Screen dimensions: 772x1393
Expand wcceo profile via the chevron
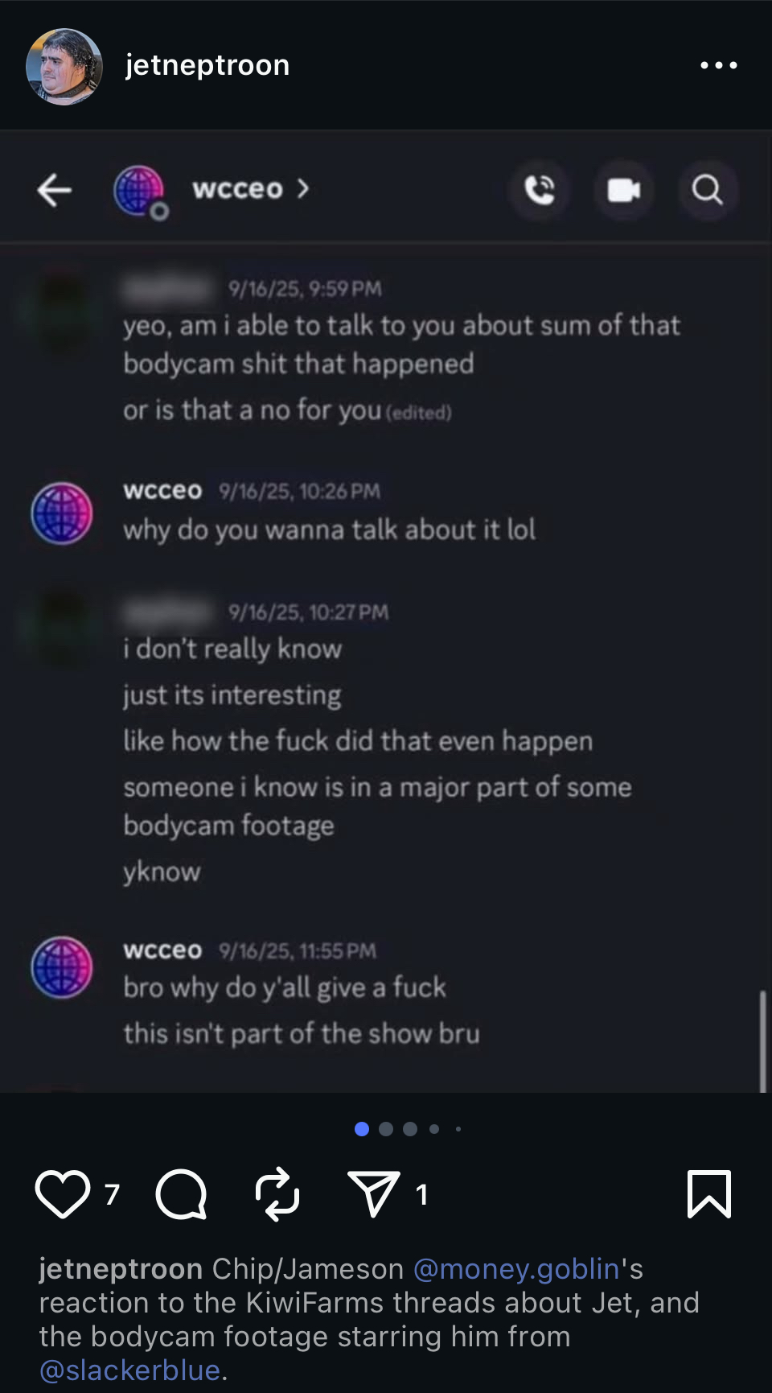click(x=303, y=188)
